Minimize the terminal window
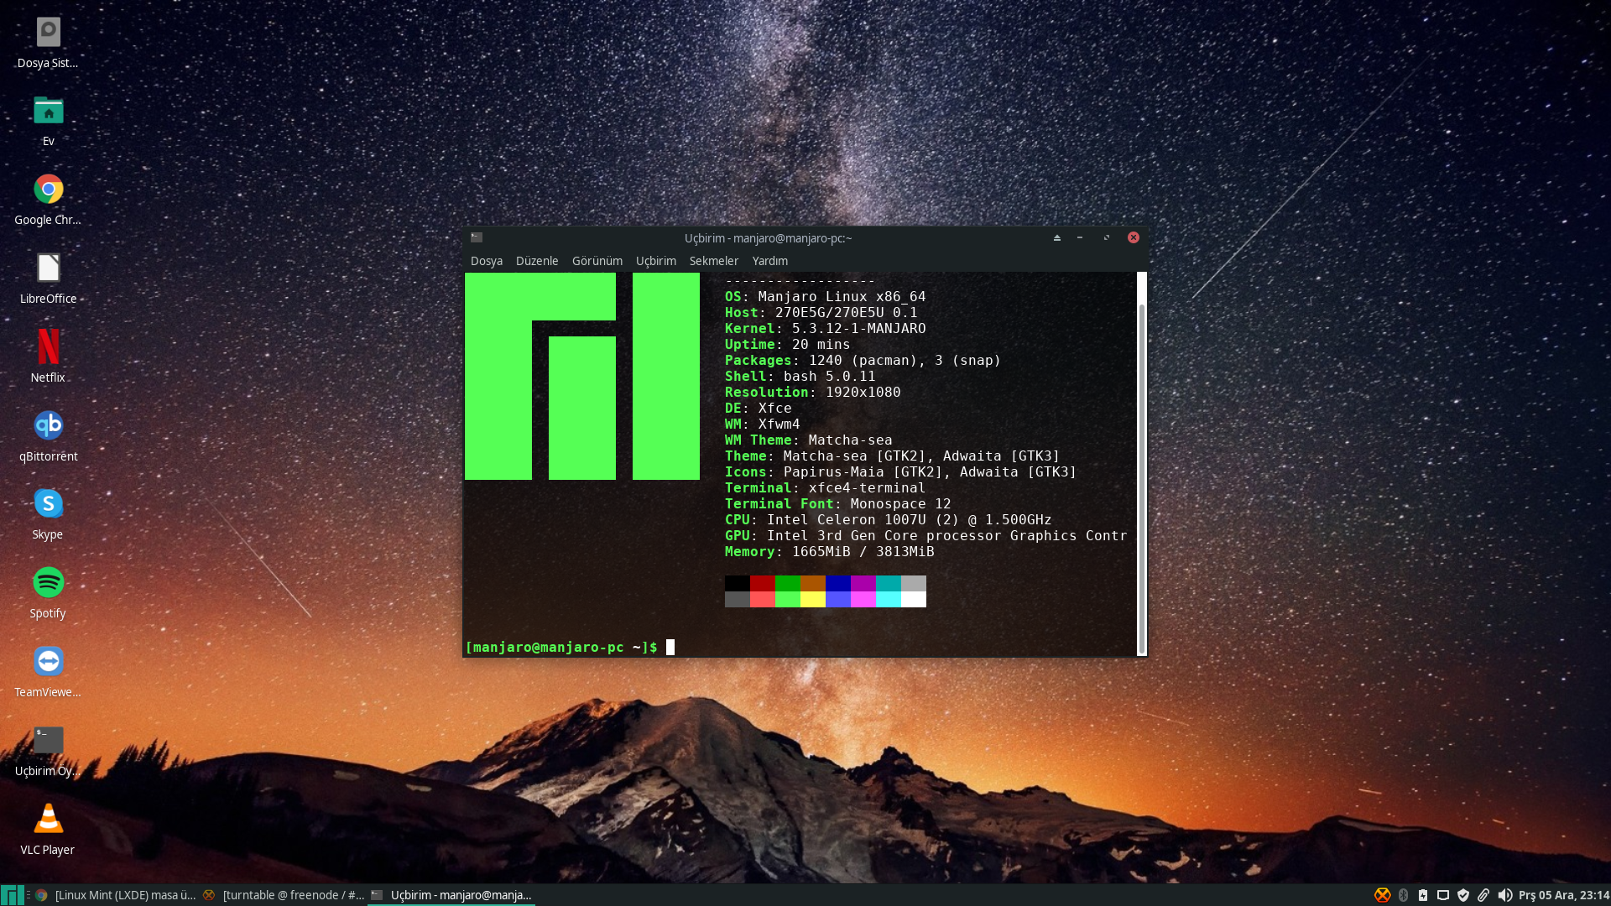1611x906 pixels. (1080, 237)
